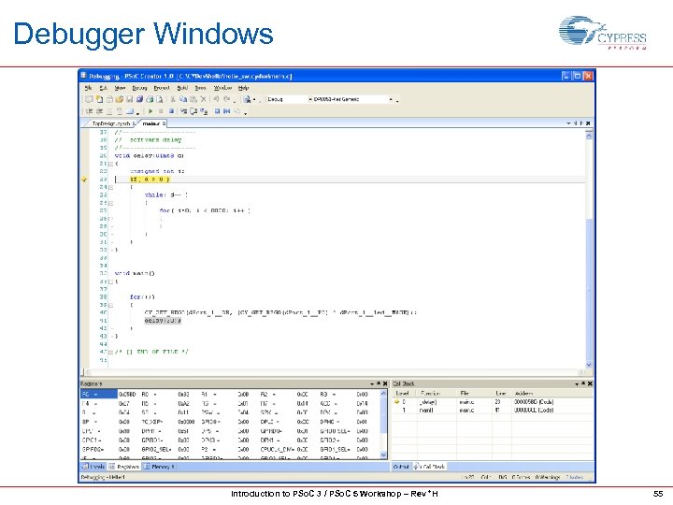Open the Registers panel options dropdown arrow

click(372, 384)
